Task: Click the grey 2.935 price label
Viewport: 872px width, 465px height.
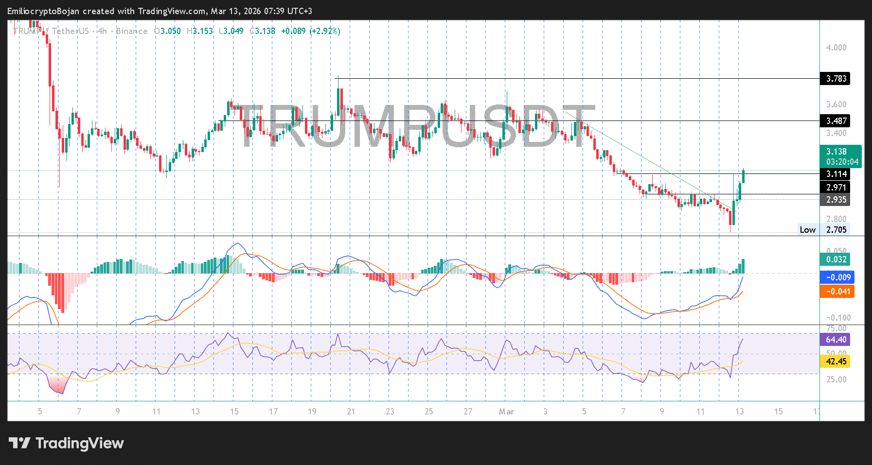Action: click(835, 200)
